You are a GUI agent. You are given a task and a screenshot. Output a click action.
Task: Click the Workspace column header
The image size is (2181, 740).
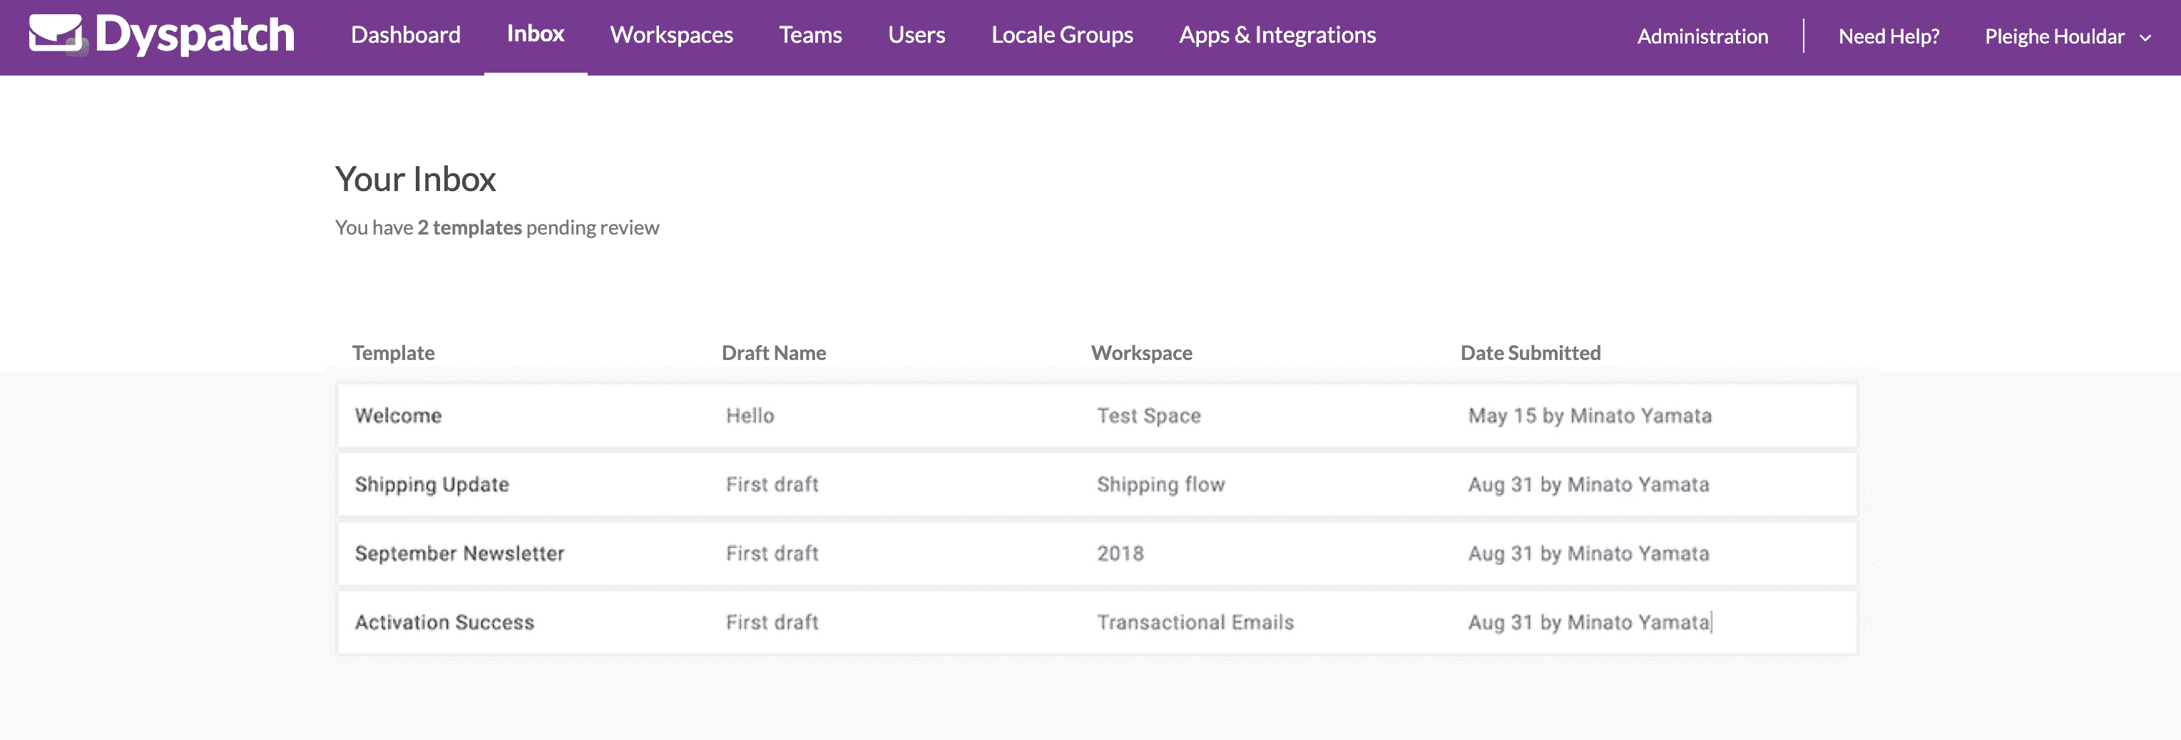1142,352
